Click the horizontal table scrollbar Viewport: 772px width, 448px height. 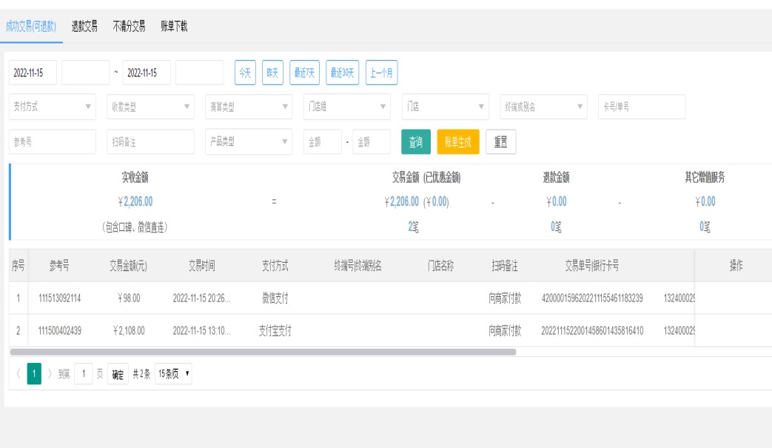pyautogui.click(x=262, y=352)
